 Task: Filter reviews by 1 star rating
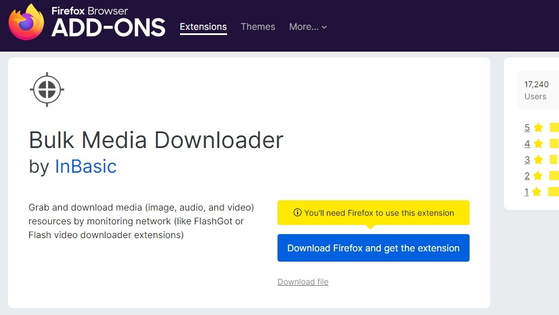[526, 192]
